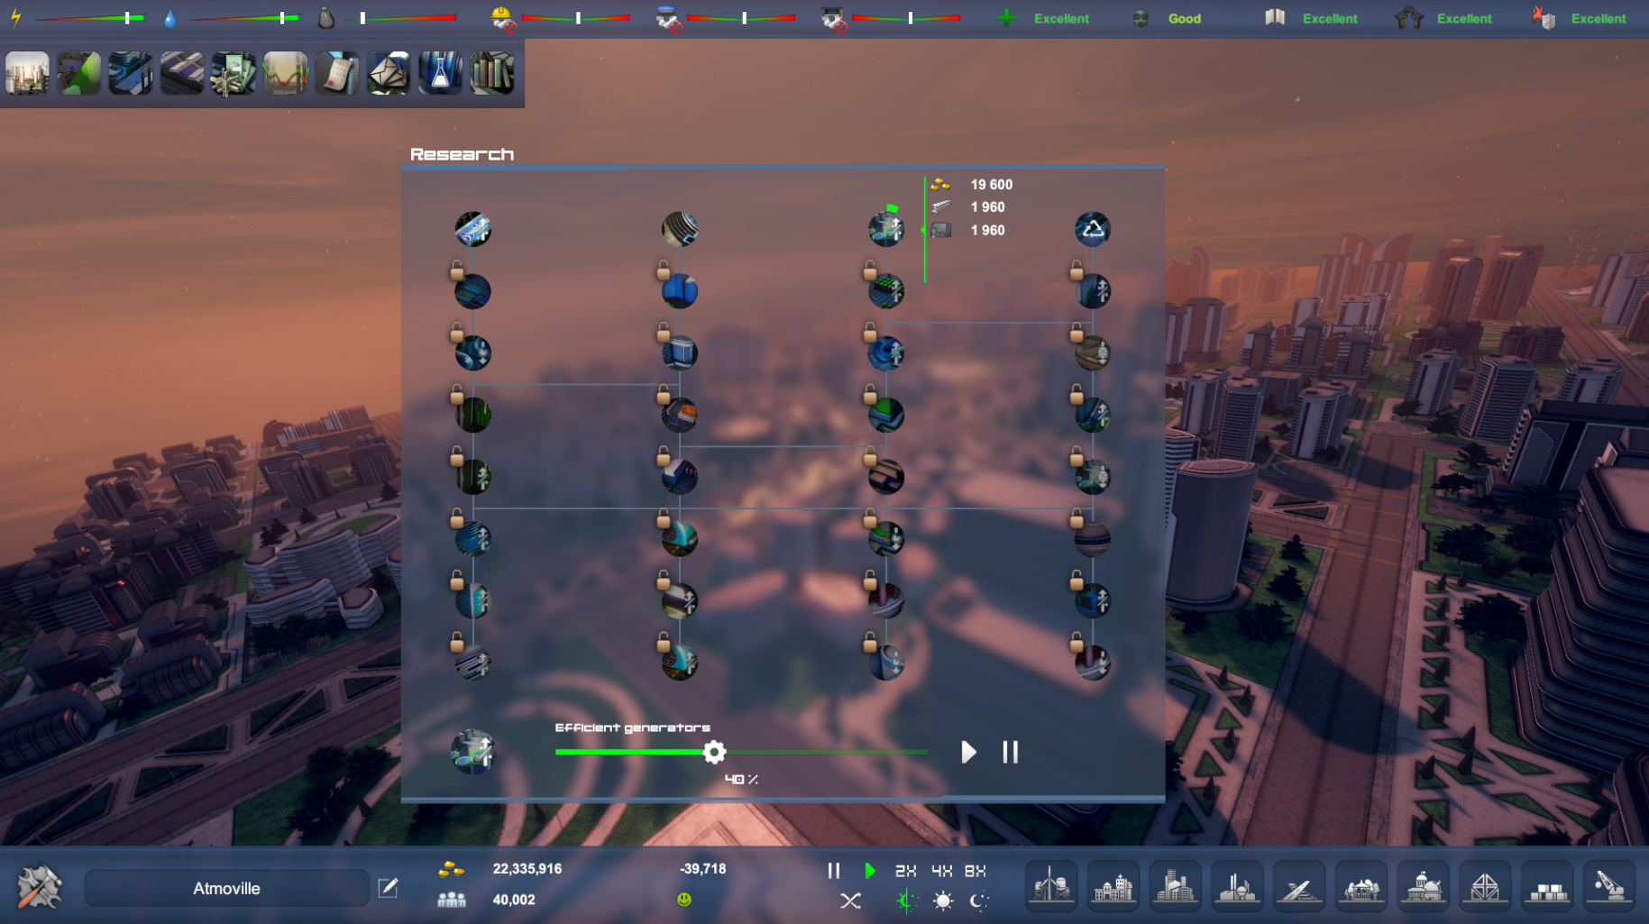Viewport: 1649px width, 924px height.
Task: Click the population value 40,002
Action: coord(514,900)
